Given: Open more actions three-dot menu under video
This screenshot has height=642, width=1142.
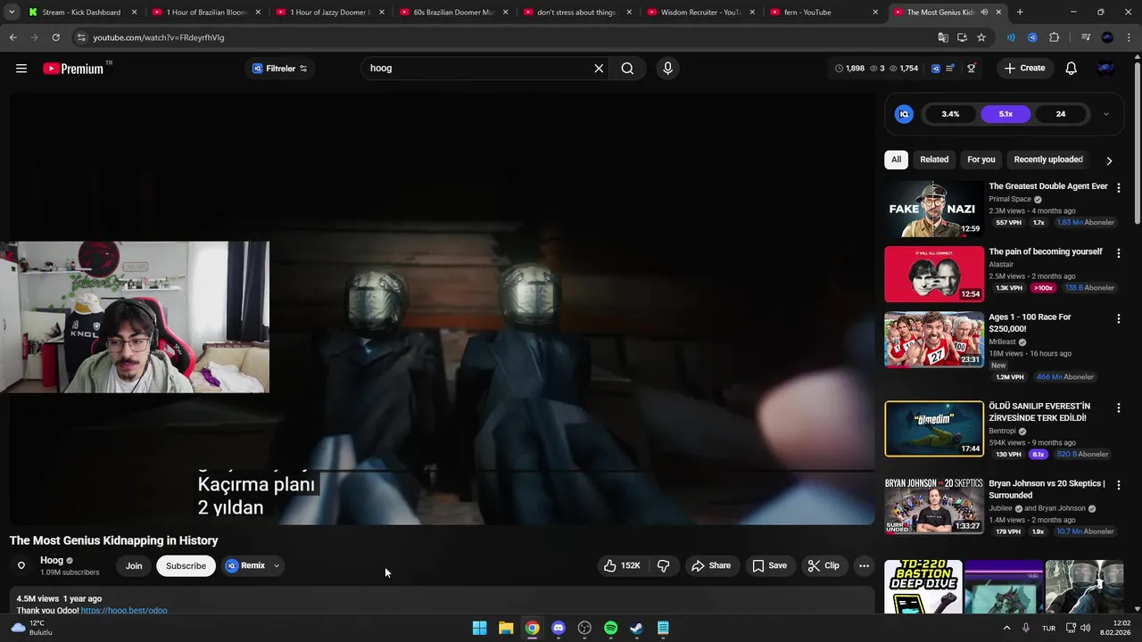Looking at the screenshot, I should coord(864,565).
